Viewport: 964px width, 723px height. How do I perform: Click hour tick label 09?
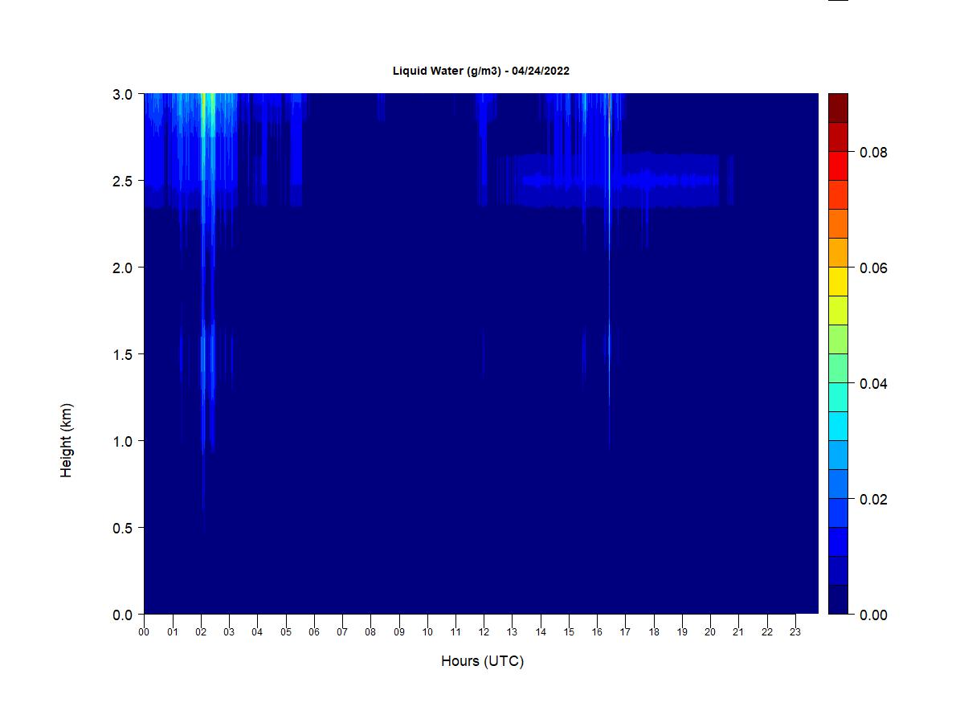coord(399,632)
